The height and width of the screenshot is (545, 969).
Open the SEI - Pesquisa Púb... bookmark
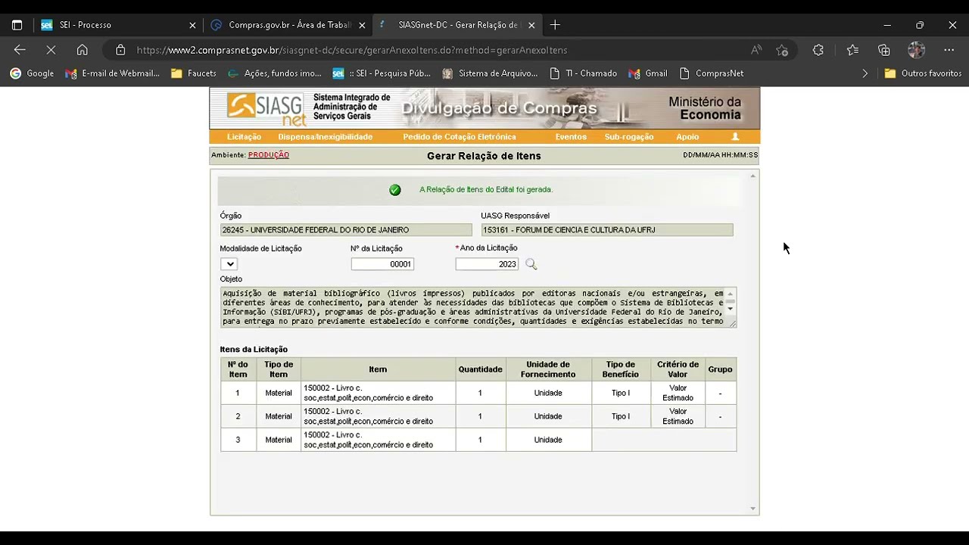coord(382,73)
